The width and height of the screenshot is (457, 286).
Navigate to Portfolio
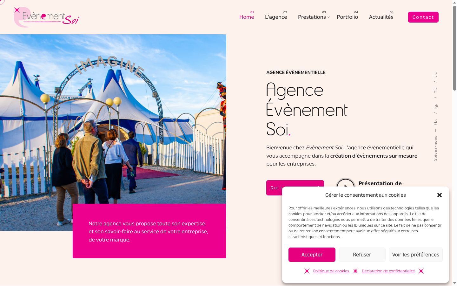[348, 17]
